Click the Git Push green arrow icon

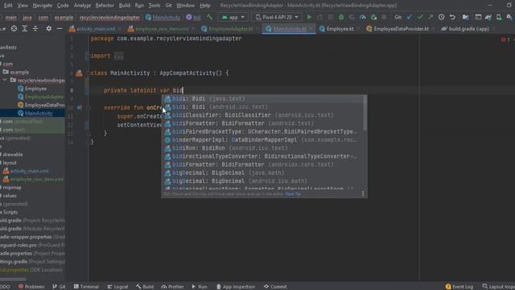click(431, 17)
